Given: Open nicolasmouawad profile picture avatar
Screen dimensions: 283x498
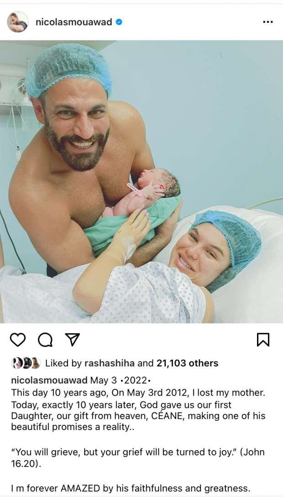Looking at the screenshot, I should coord(18,22).
